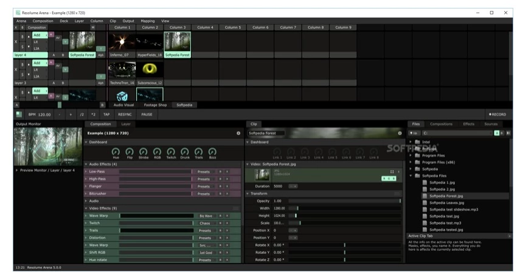This screenshot has width=520, height=280.
Task: Click the Trails dashboard knob
Action: click(x=199, y=152)
